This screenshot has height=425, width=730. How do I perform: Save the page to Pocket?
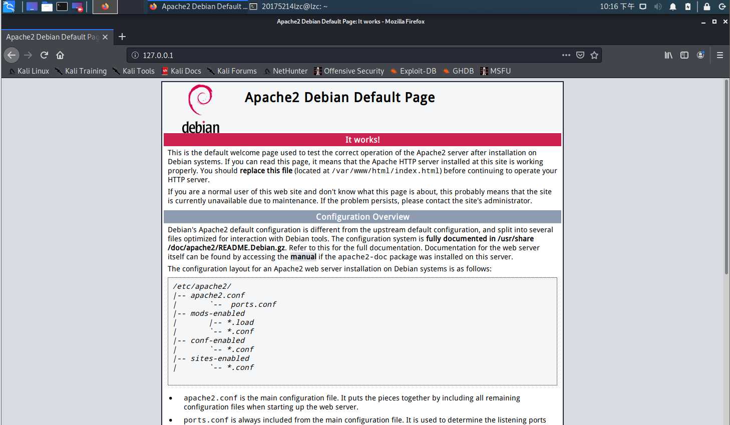tap(580, 55)
